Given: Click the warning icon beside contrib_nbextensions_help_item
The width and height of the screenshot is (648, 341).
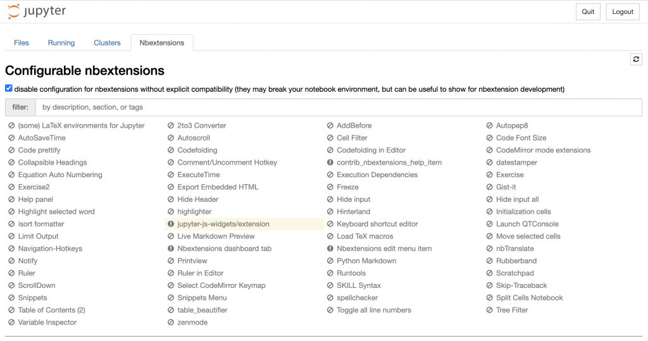Looking at the screenshot, I should click(x=330, y=163).
